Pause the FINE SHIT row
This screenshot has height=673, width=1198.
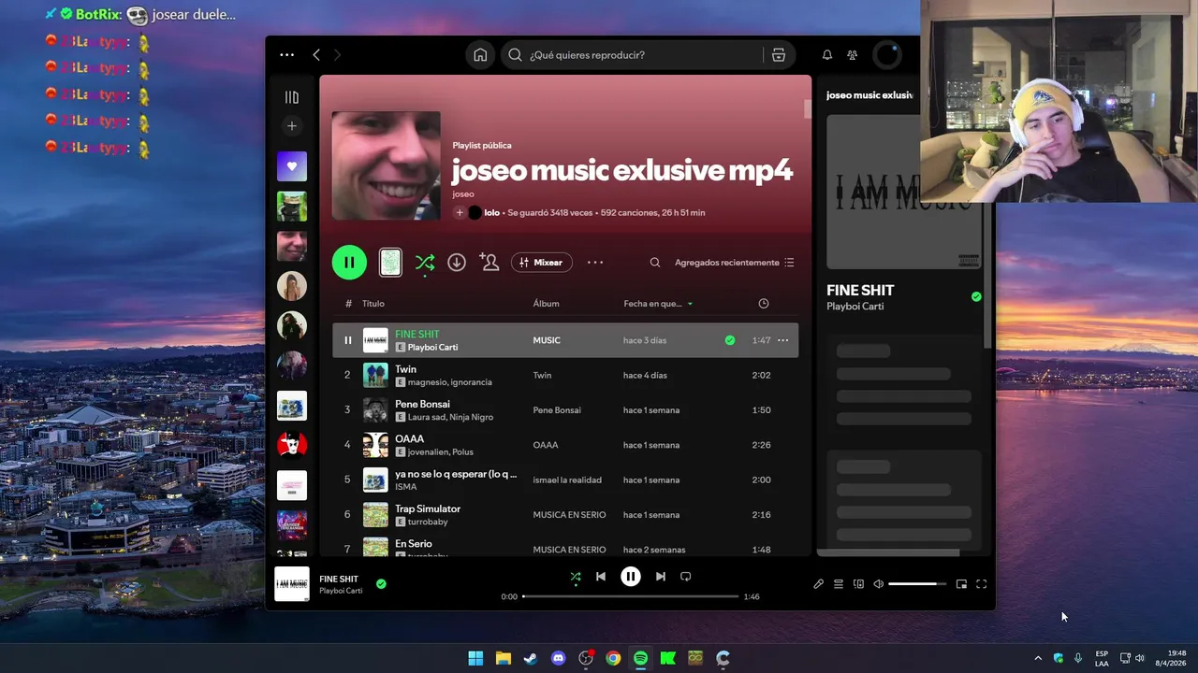point(347,340)
